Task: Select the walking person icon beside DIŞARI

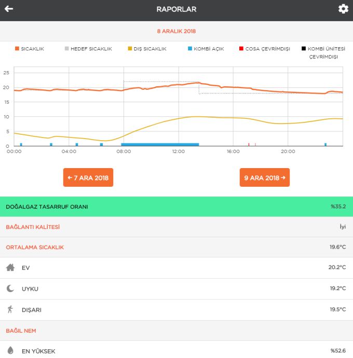Action: [10, 309]
